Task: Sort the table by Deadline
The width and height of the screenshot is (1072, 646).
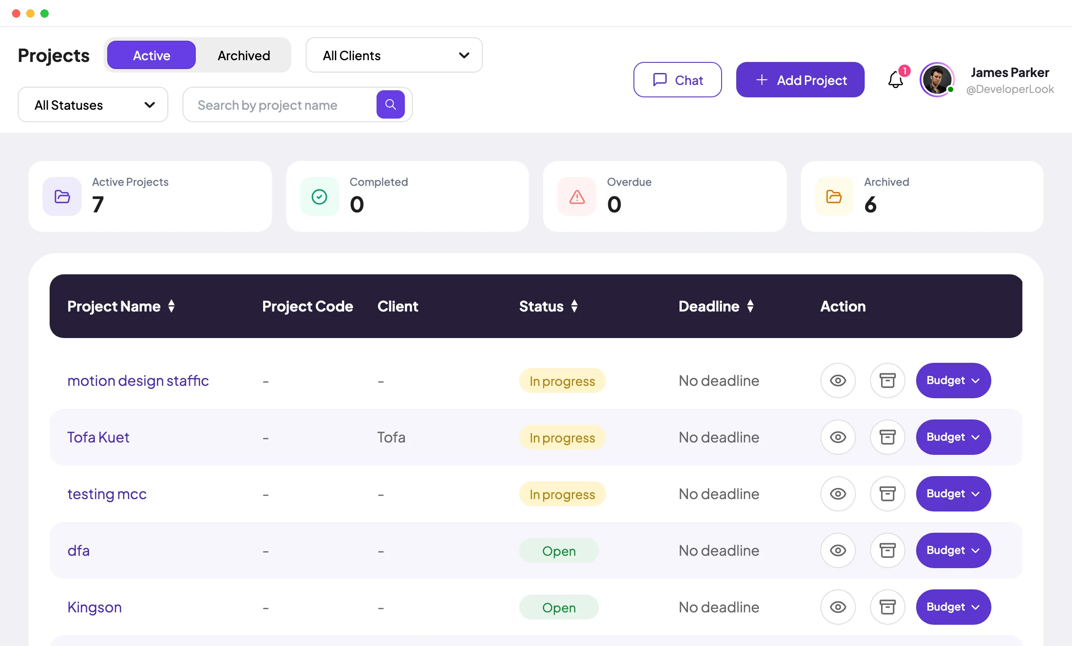Action: pyautogui.click(x=750, y=306)
